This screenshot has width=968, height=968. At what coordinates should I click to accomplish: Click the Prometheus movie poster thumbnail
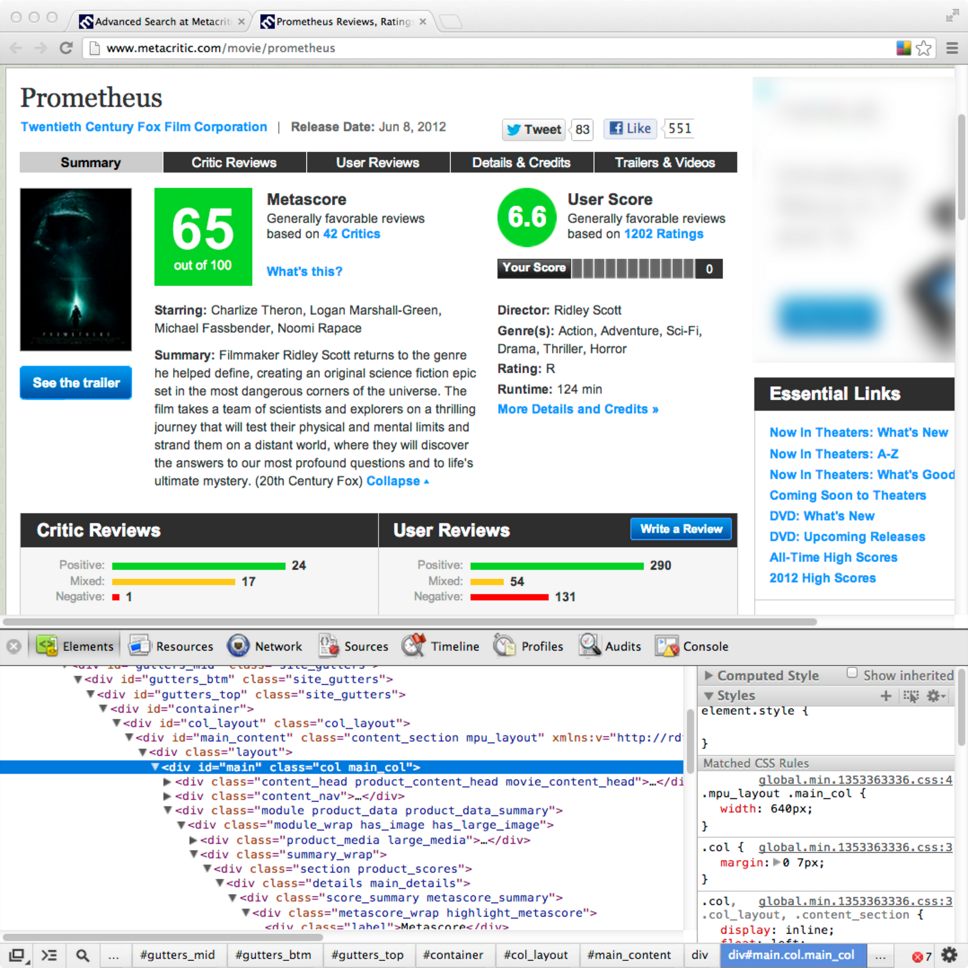(x=76, y=269)
